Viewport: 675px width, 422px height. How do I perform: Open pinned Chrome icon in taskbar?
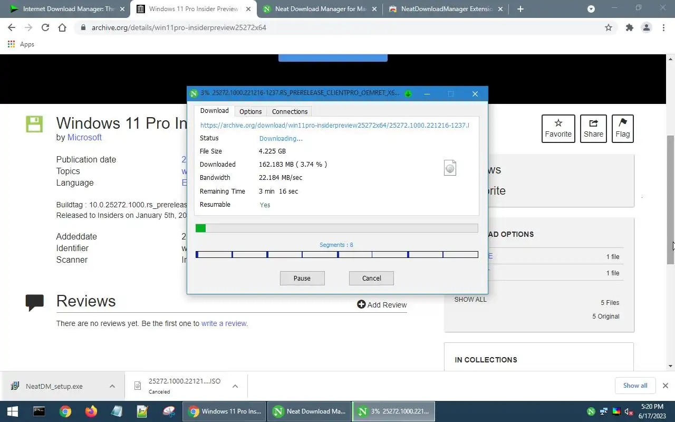point(65,411)
